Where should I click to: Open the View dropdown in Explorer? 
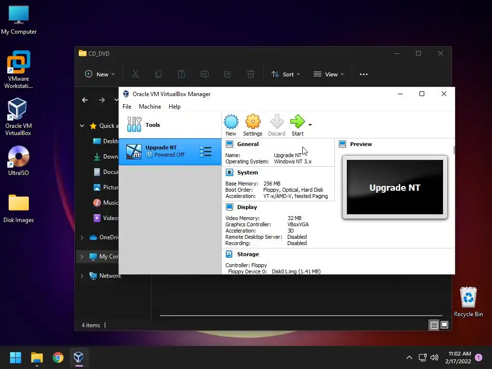(329, 74)
